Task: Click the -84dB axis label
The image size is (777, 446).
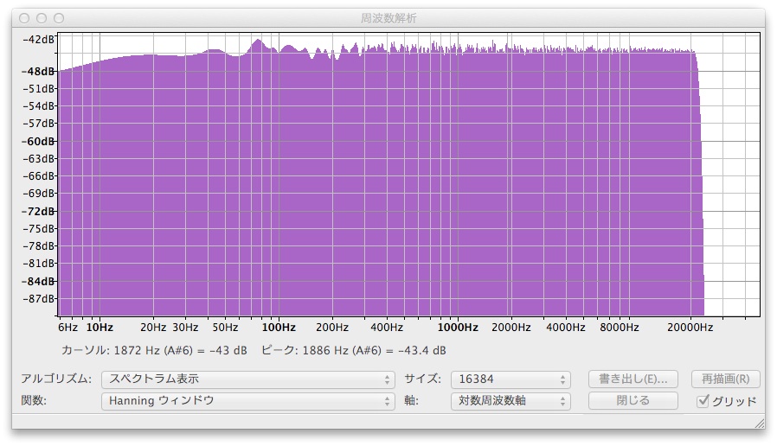Action: click(39, 282)
